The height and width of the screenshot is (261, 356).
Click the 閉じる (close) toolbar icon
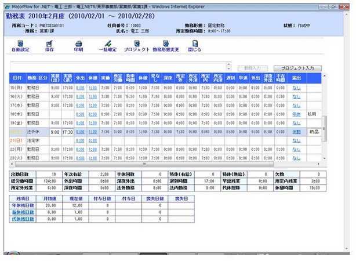click(x=195, y=45)
